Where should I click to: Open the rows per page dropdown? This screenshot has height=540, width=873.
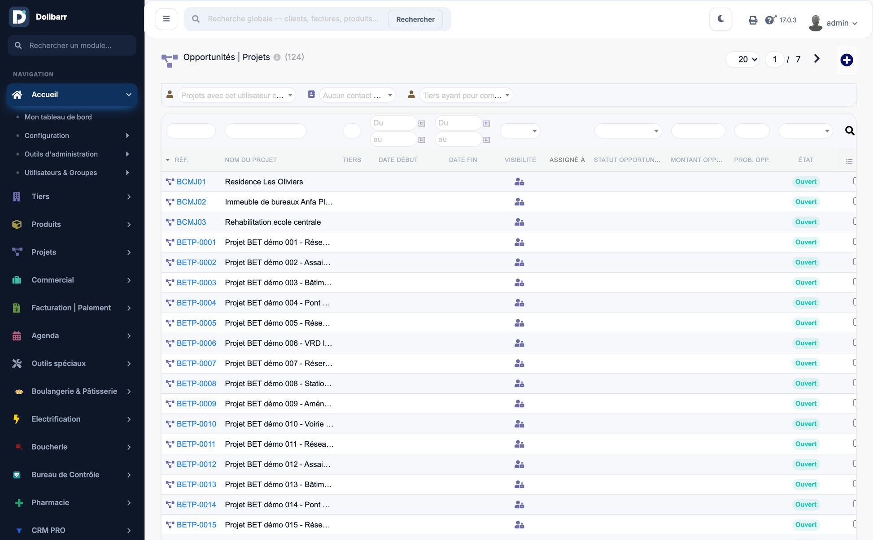pos(743,59)
